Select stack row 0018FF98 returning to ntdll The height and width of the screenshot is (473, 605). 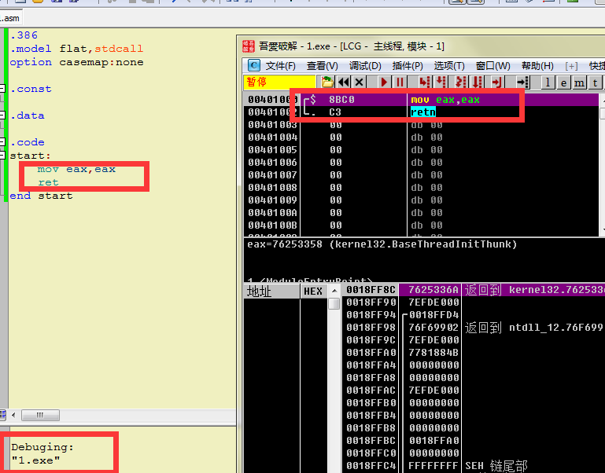pyautogui.click(x=474, y=328)
